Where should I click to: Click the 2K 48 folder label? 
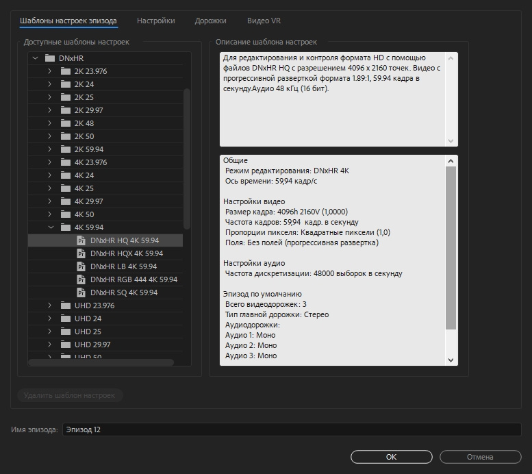(x=84, y=123)
